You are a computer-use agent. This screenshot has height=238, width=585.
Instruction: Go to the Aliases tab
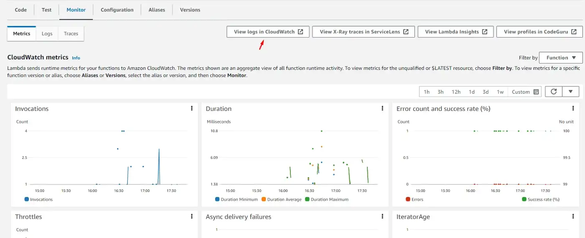click(157, 10)
